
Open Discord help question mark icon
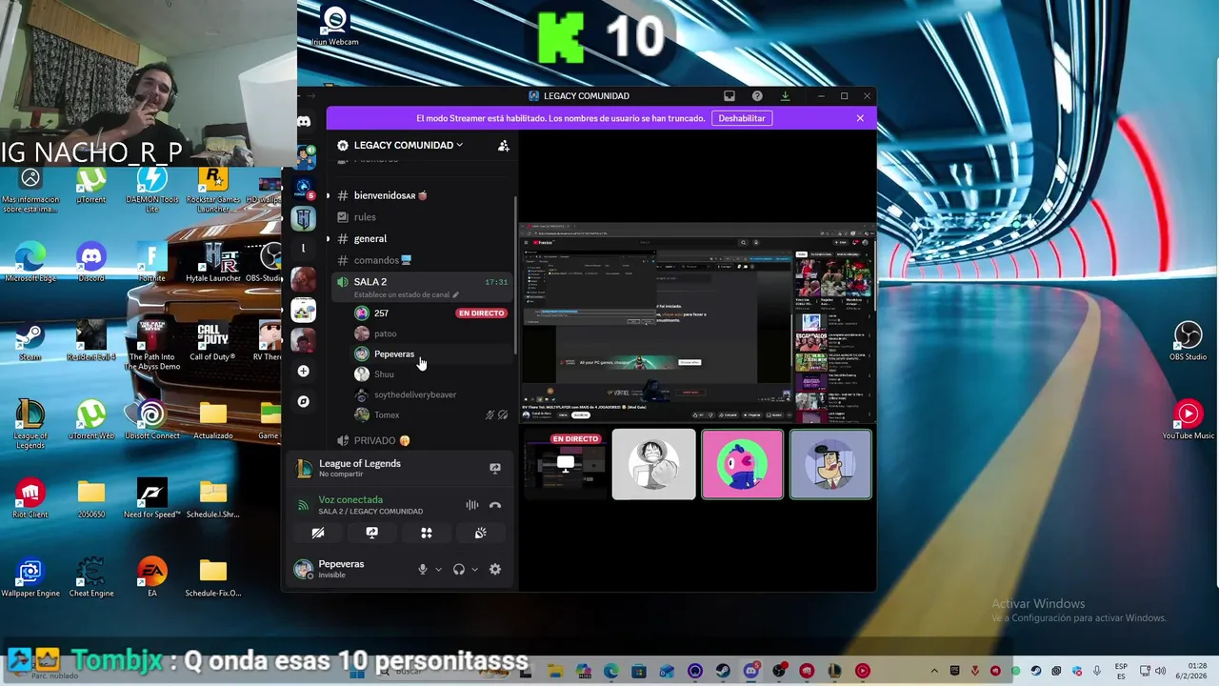(x=757, y=96)
